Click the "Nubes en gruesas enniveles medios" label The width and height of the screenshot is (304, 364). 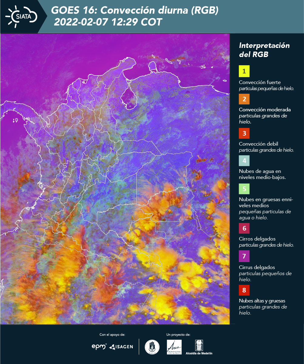point(266,202)
